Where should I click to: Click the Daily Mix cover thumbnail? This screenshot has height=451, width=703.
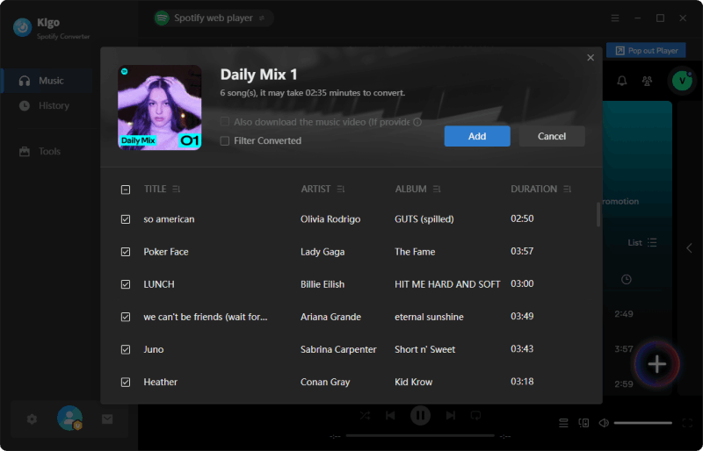click(x=160, y=108)
